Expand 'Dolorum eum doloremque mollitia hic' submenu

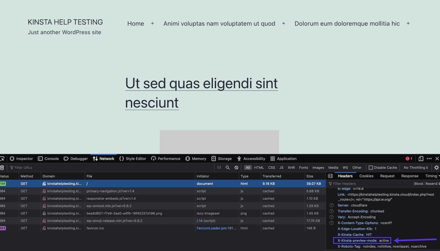pyautogui.click(x=408, y=23)
